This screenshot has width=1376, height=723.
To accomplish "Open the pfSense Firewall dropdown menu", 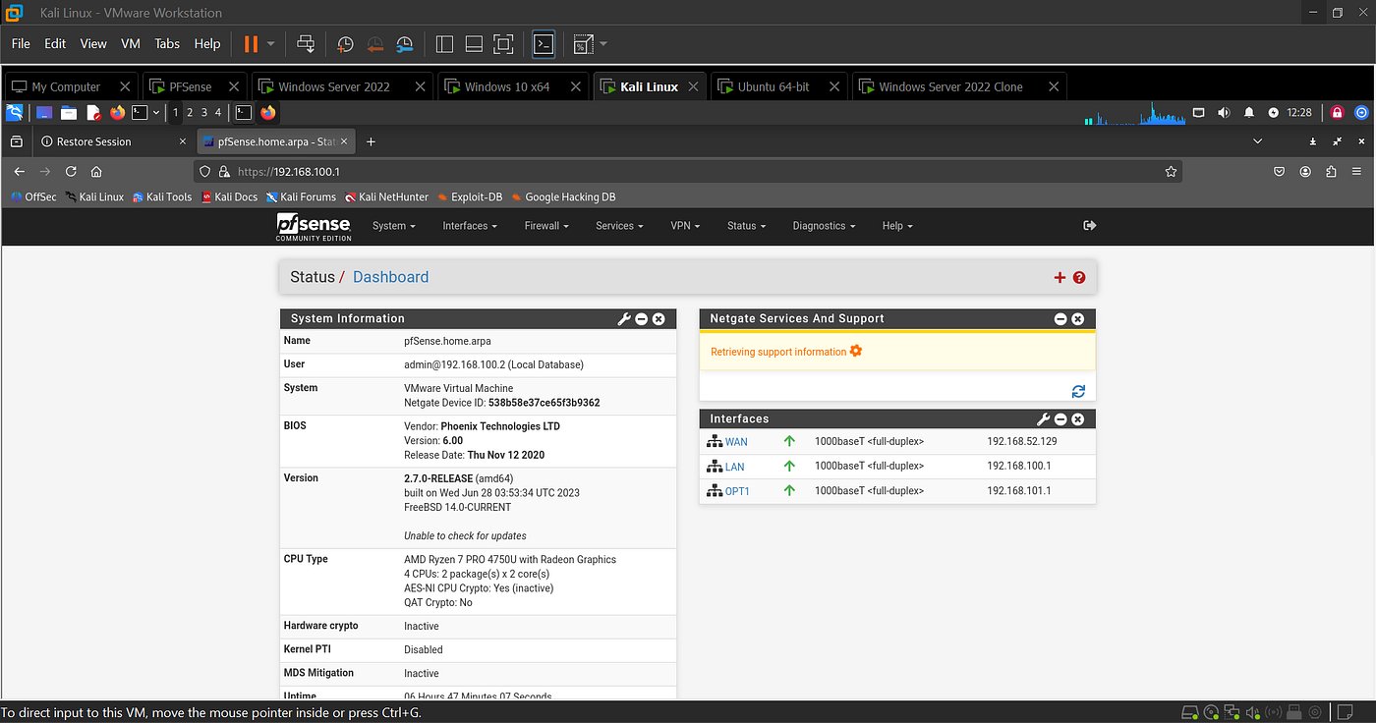I will click(547, 226).
